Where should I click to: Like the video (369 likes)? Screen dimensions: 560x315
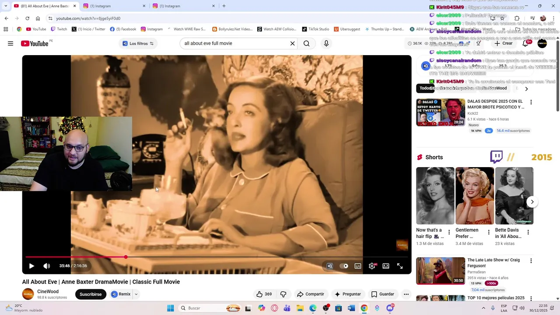(264, 294)
